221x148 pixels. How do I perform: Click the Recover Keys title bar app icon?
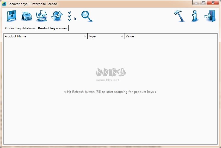[4, 4]
